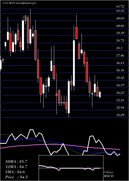Click the '<<Live MACD' label
129x181 pixels.
[109, 174]
